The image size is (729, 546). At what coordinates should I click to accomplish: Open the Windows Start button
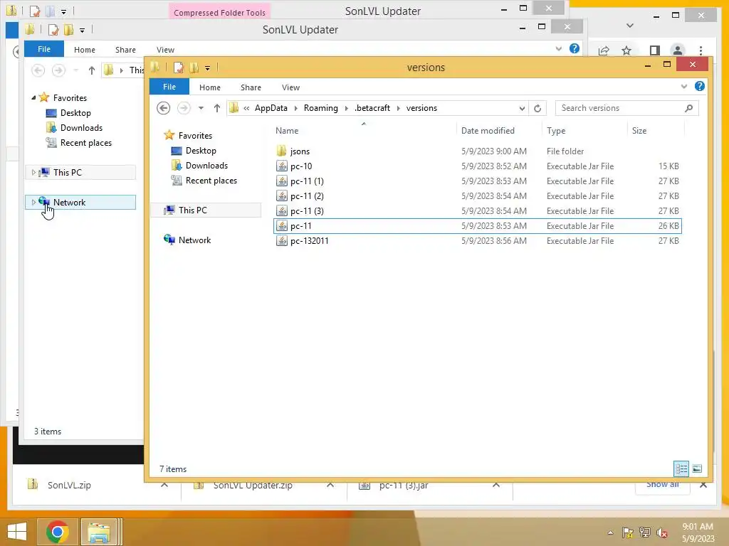[x=17, y=532]
